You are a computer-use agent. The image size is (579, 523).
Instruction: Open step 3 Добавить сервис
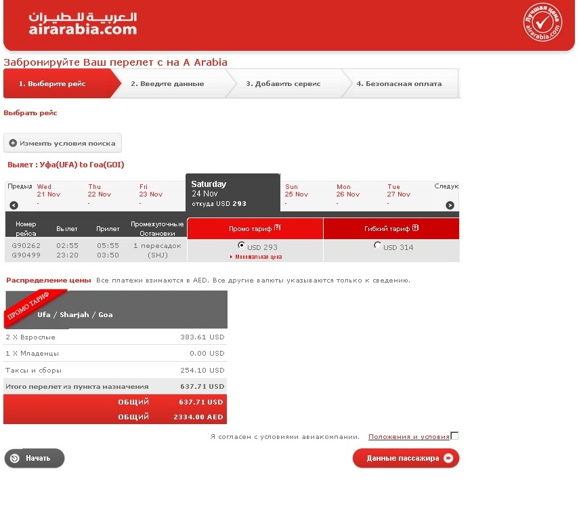click(x=283, y=84)
